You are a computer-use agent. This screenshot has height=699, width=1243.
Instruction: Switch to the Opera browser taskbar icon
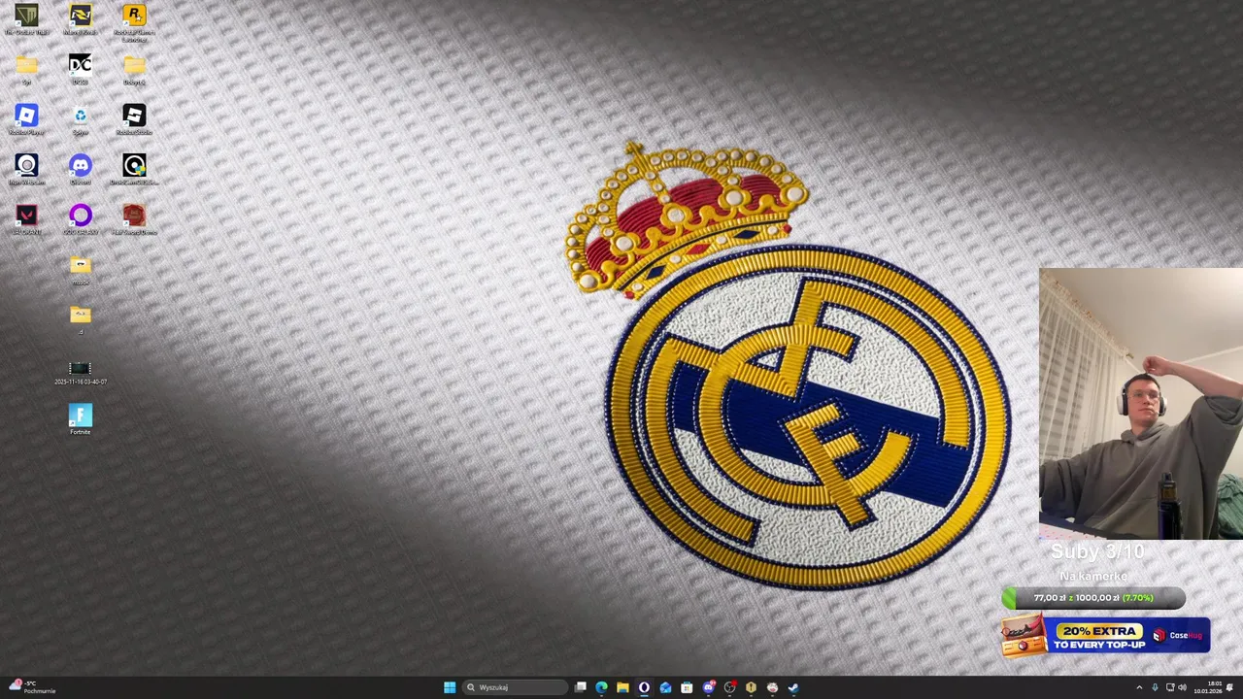click(644, 687)
